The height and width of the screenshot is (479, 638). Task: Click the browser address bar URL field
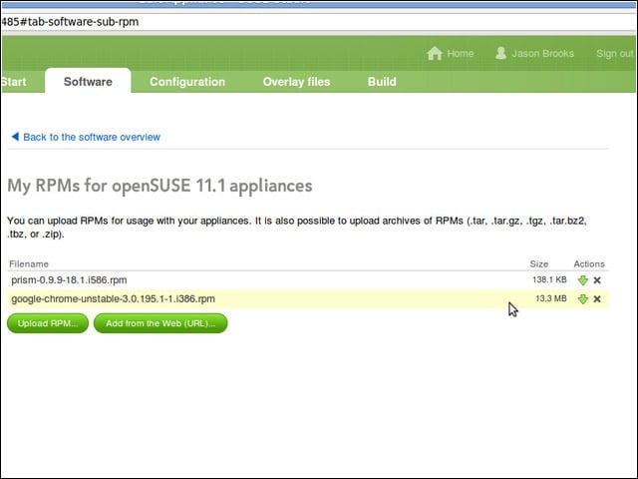[x=319, y=22]
